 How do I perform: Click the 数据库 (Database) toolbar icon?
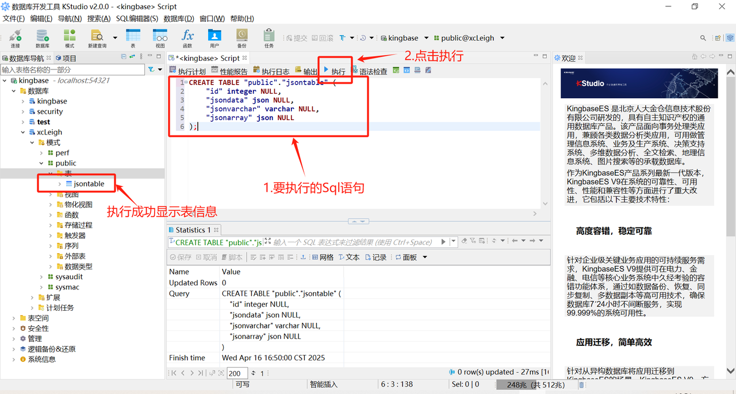pyautogui.click(x=43, y=38)
